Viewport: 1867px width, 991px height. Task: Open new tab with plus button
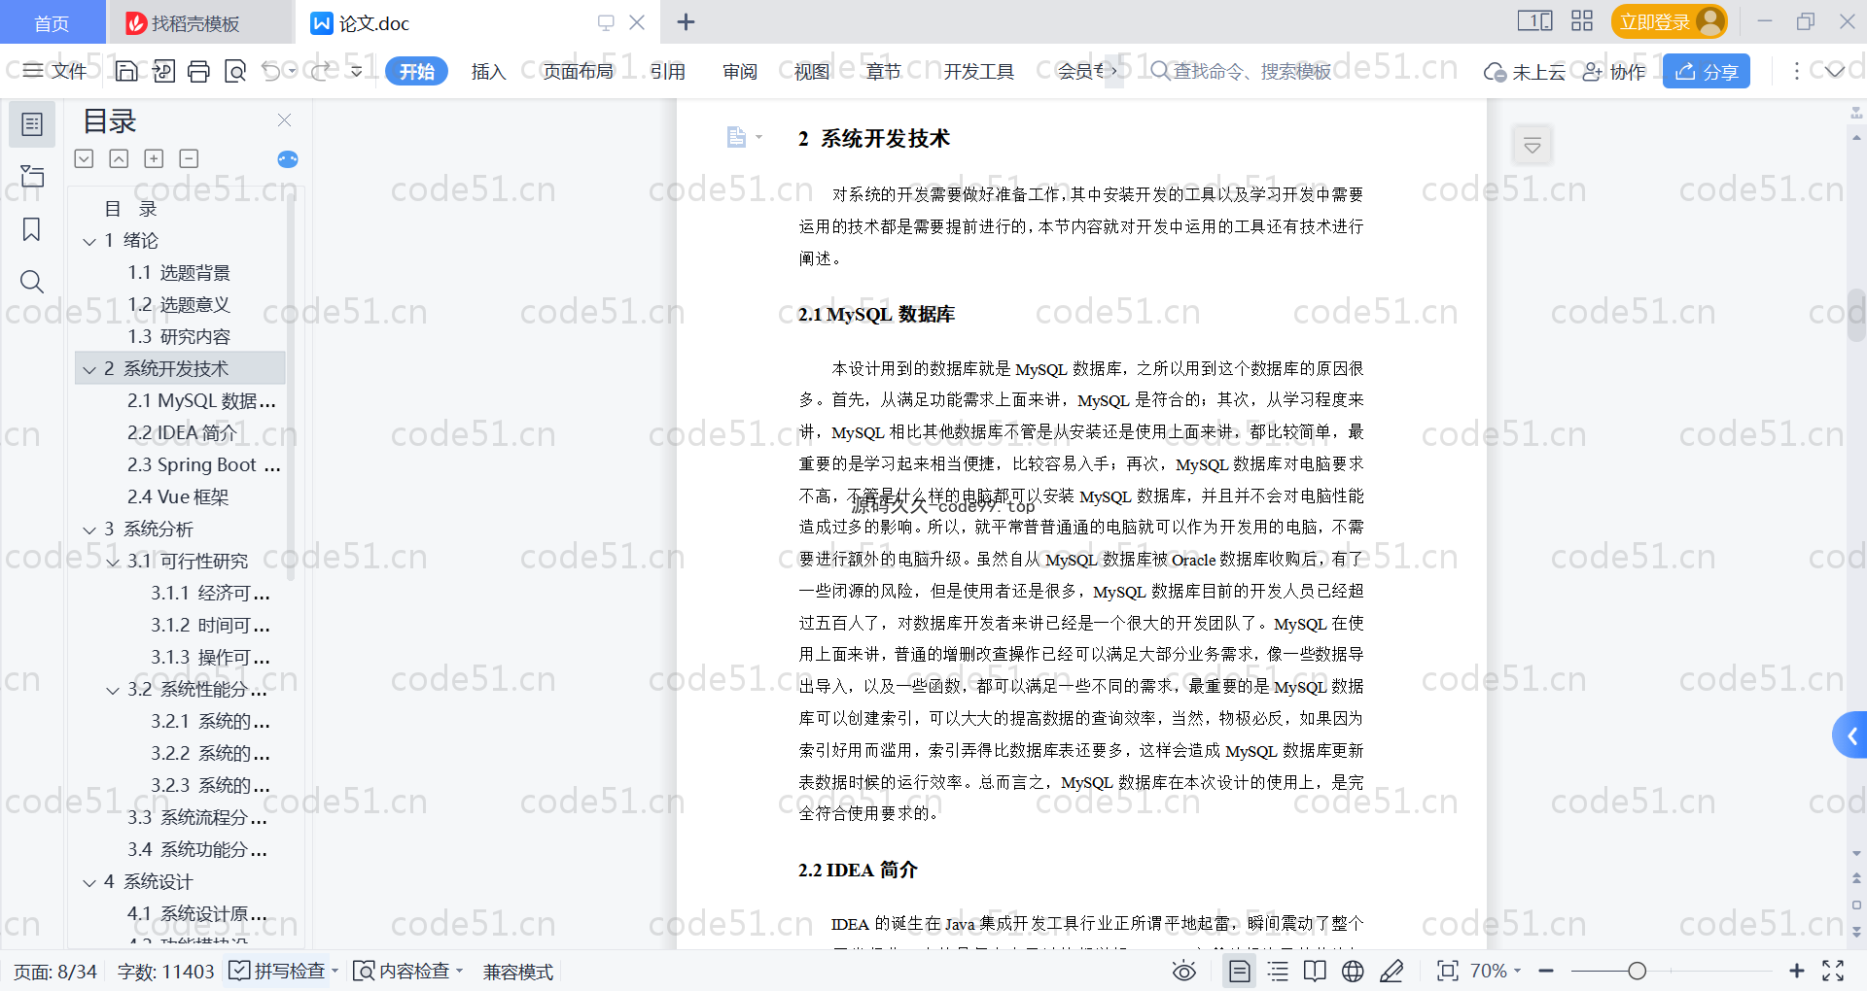click(686, 21)
